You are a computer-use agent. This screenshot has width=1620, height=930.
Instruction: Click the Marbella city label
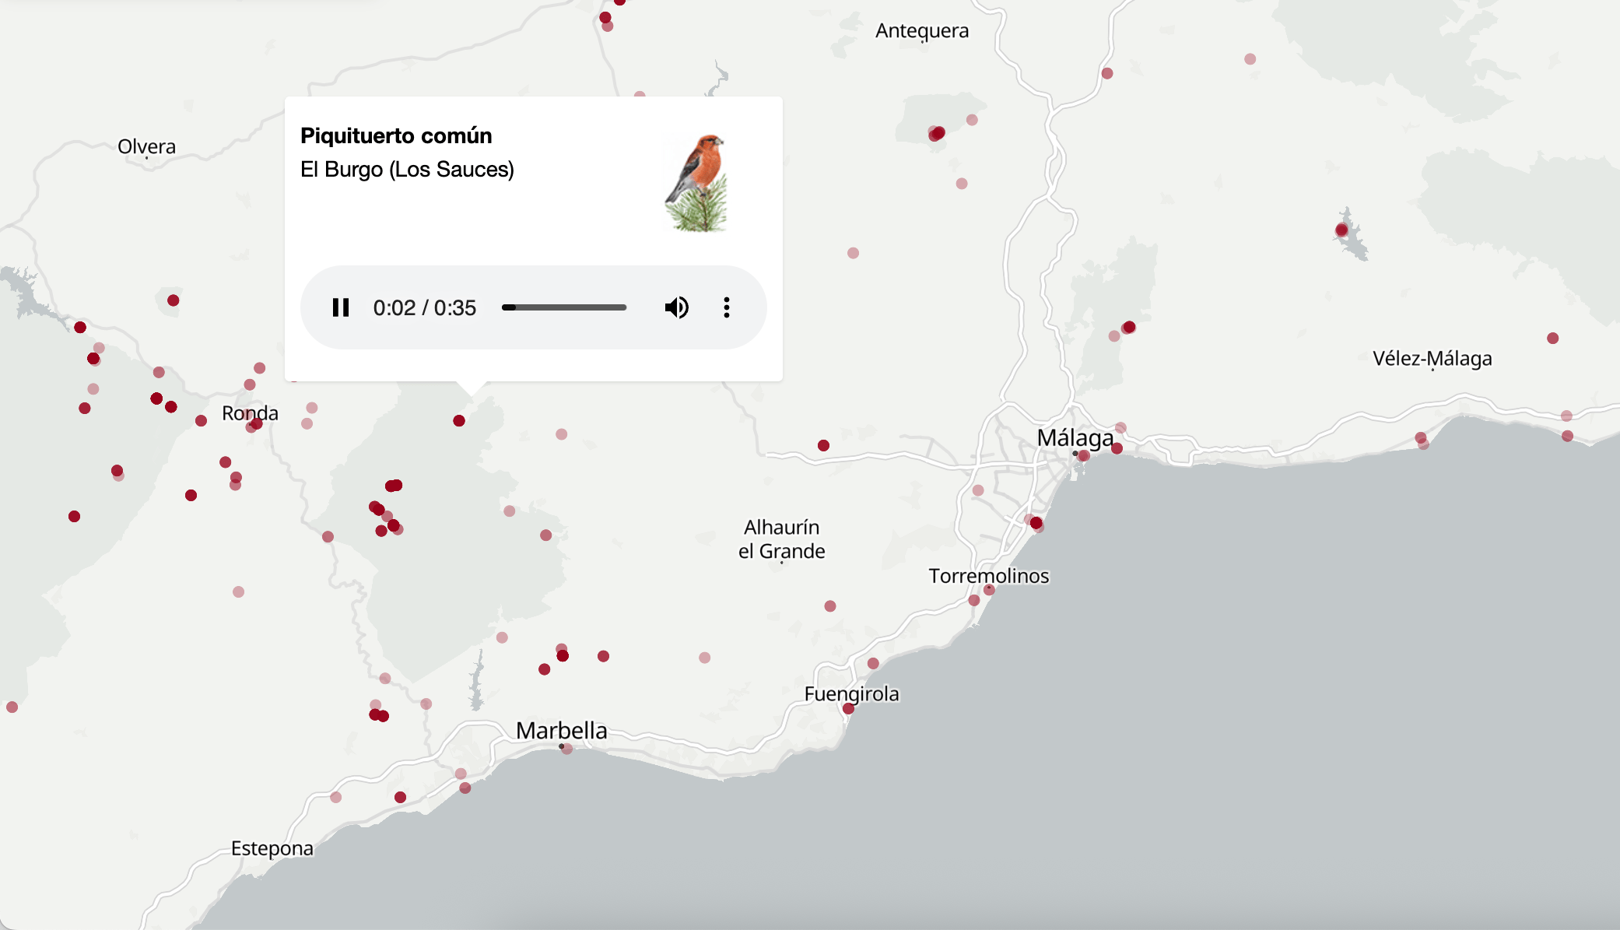[x=563, y=730]
